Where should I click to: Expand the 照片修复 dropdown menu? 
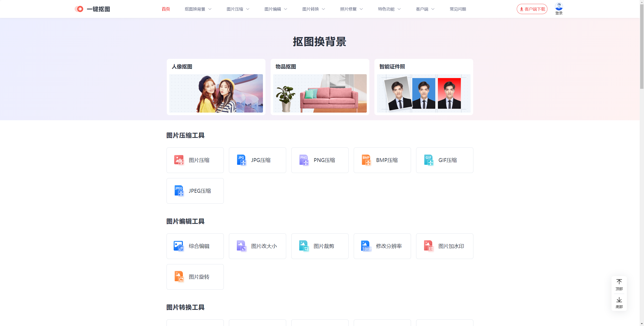pyautogui.click(x=351, y=9)
